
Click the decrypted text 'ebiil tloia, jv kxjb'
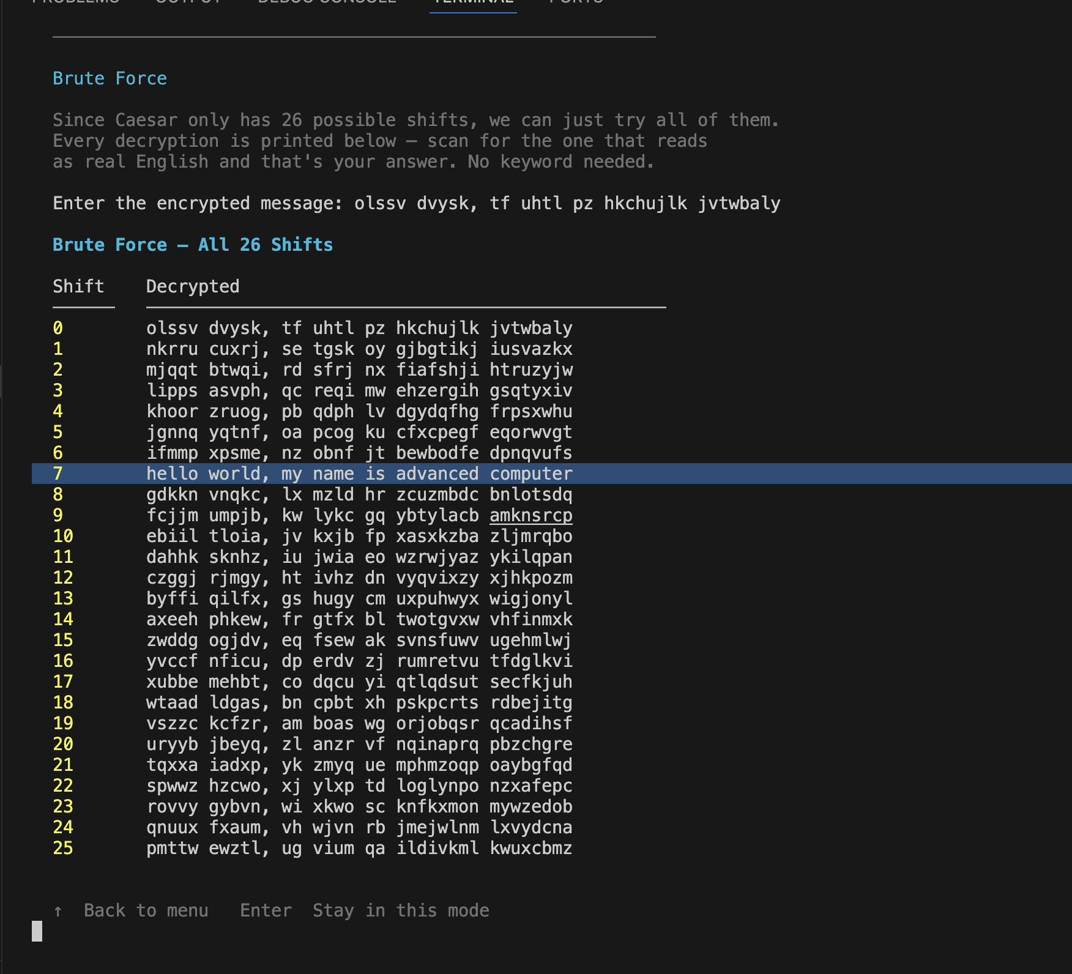point(250,536)
